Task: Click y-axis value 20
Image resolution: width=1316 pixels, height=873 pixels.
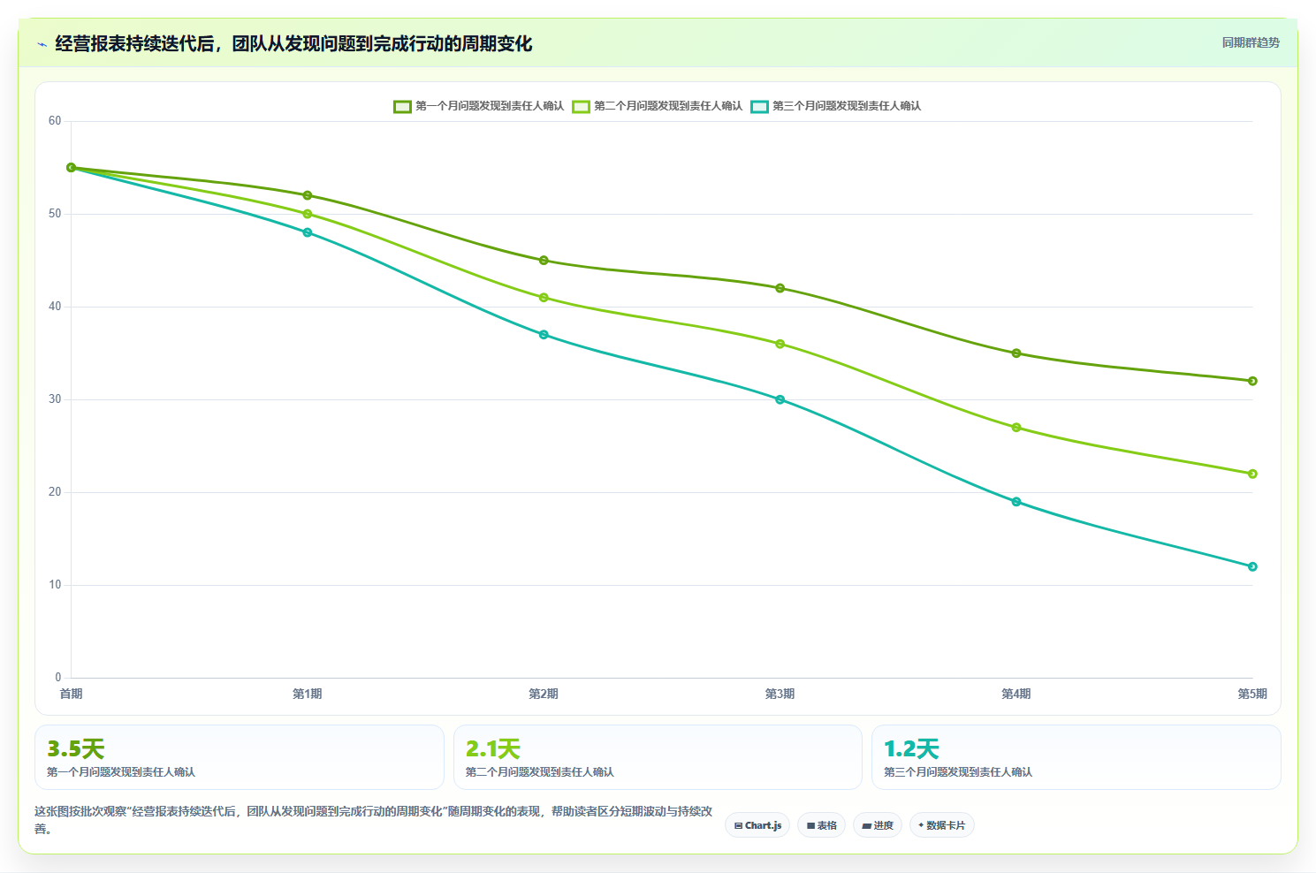Action: 55,492
